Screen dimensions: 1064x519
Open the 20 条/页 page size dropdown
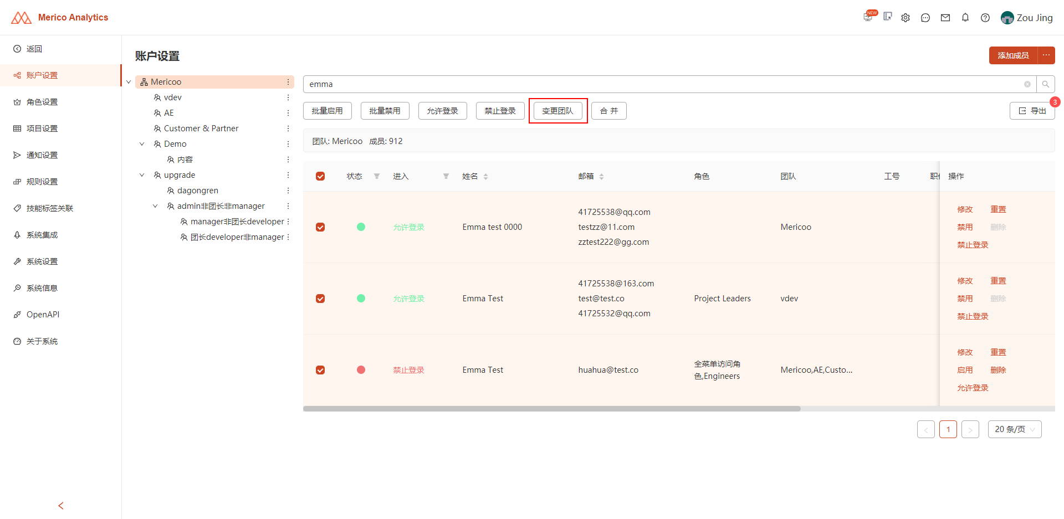1015,429
